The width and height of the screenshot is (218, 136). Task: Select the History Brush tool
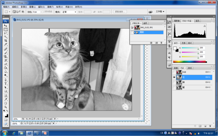[x=5, y=61]
